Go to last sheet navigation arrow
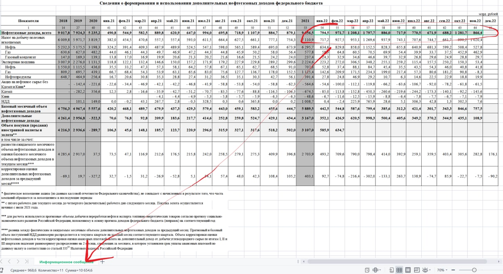The height and width of the screenshot is (274, 503). tap(28, 261)
